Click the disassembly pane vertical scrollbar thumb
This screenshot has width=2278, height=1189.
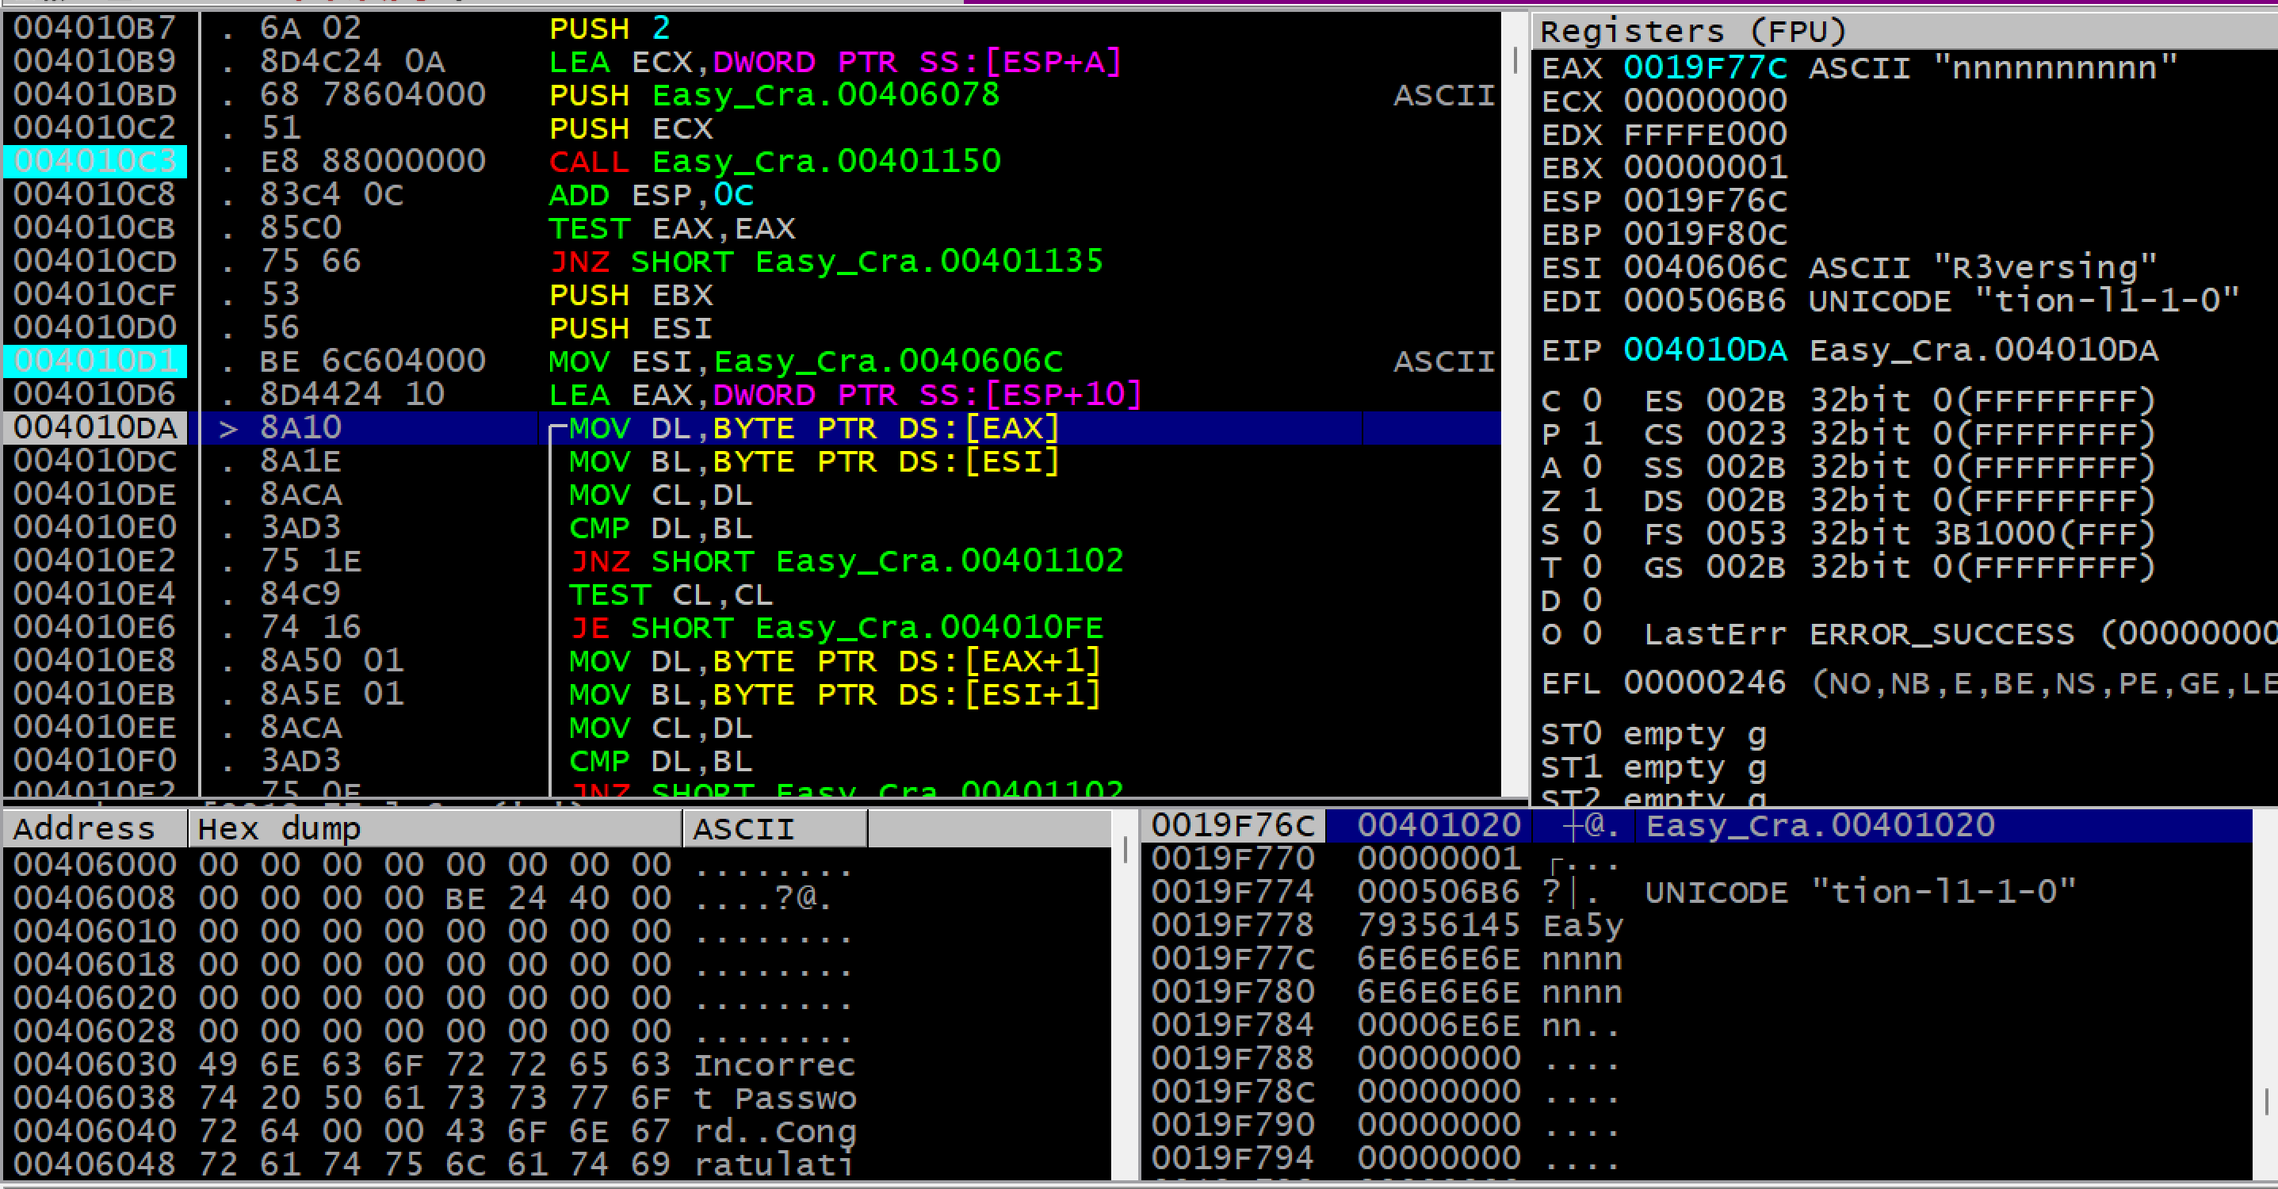point(1515,60)
